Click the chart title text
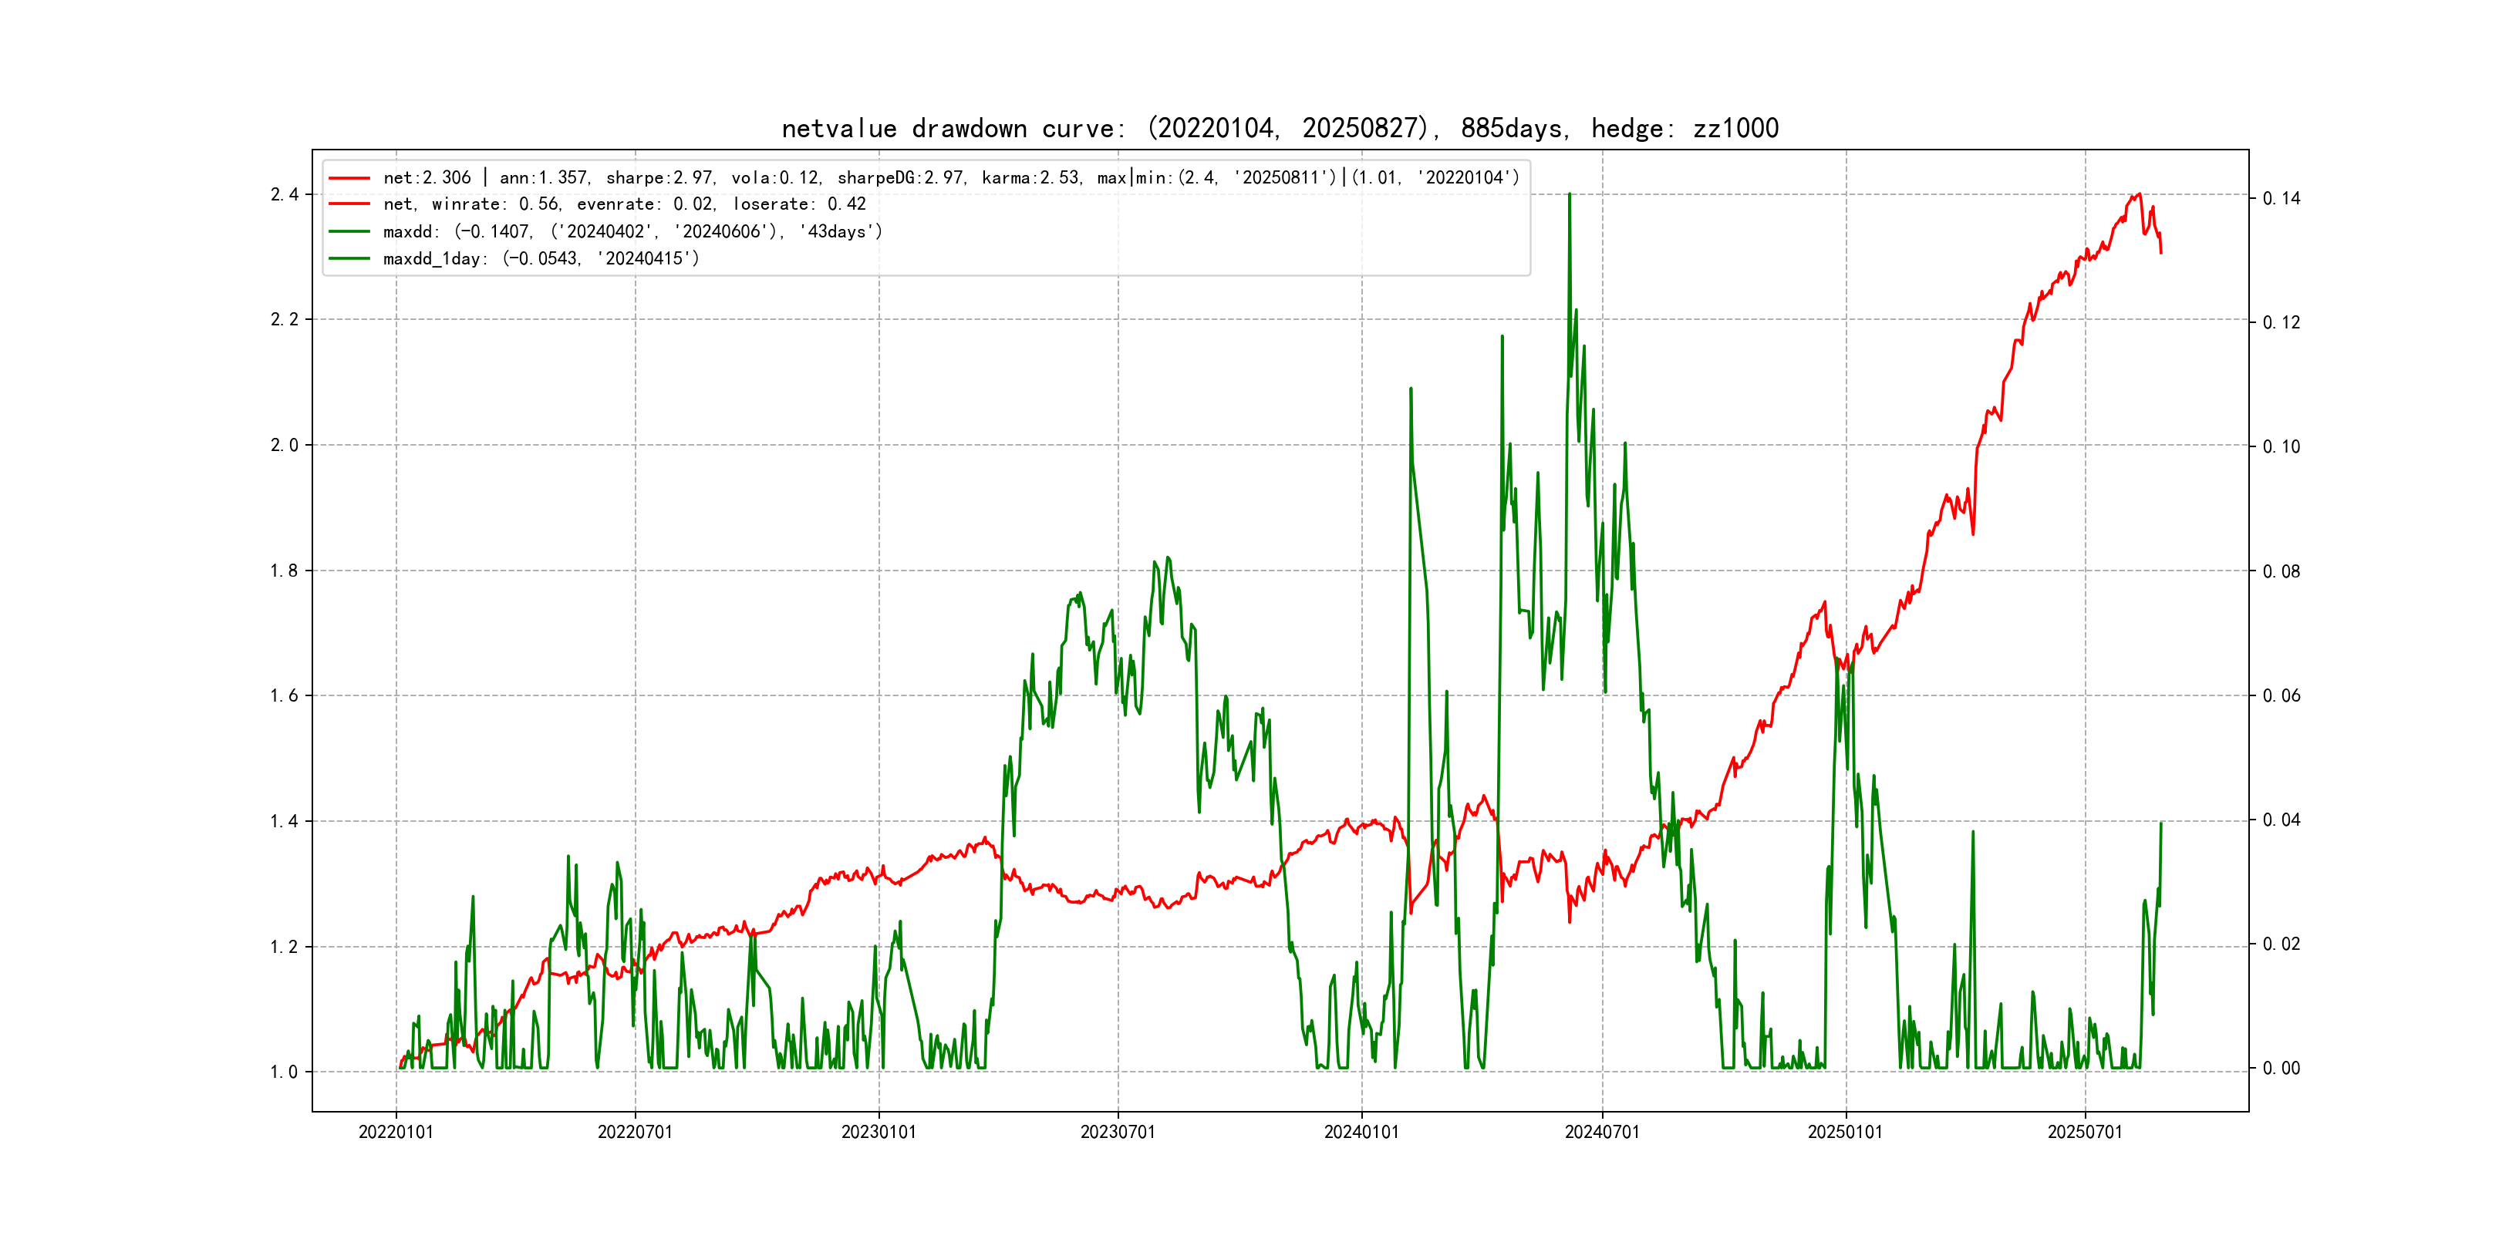The height and width of the screenshot is (1249, 2499). [1280, 128]
